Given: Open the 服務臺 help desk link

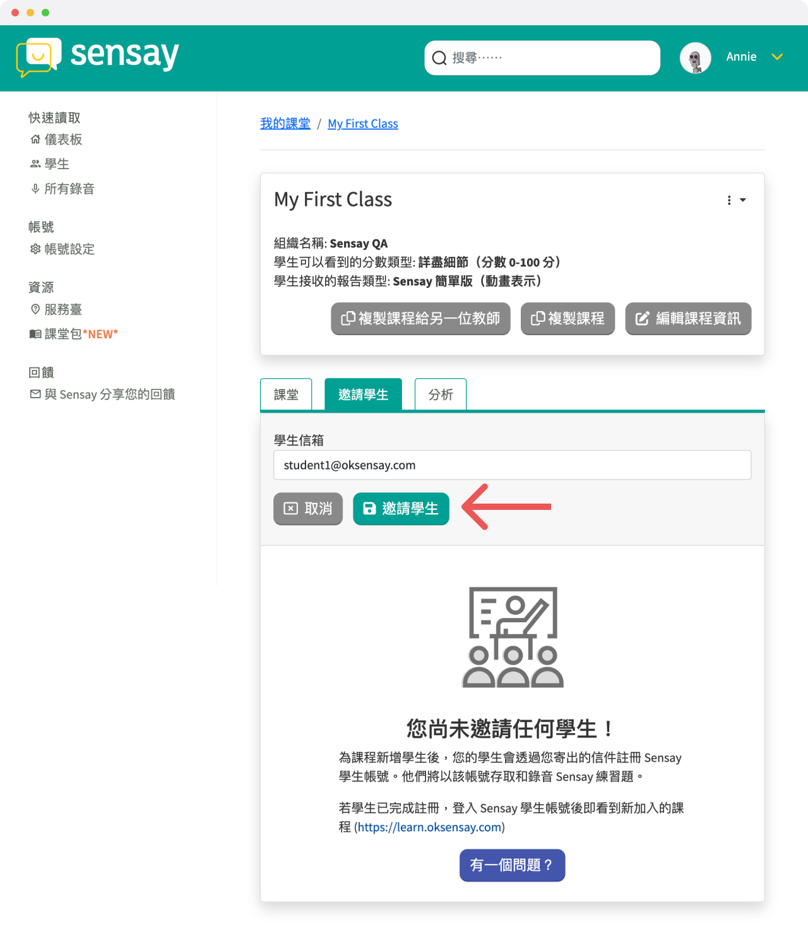Looking at the screenshot, I should coord(63,309).
